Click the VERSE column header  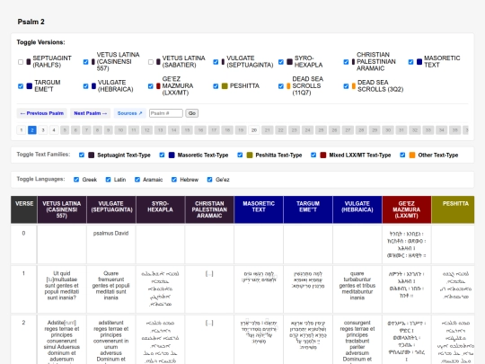coord(24,209)
